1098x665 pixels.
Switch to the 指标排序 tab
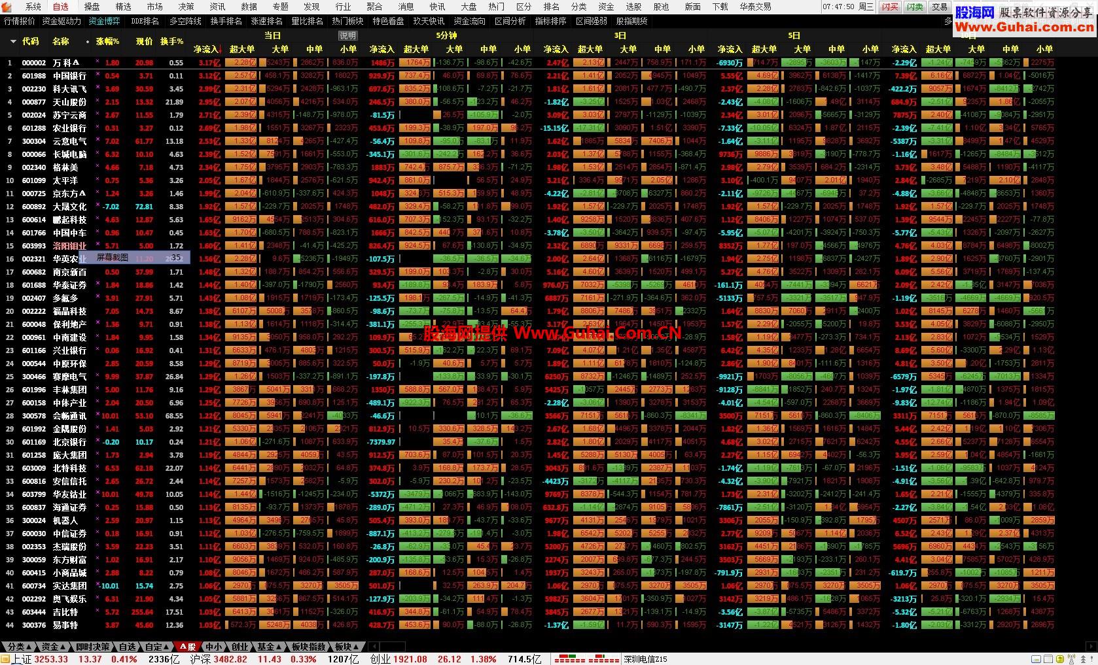point(551,21)
